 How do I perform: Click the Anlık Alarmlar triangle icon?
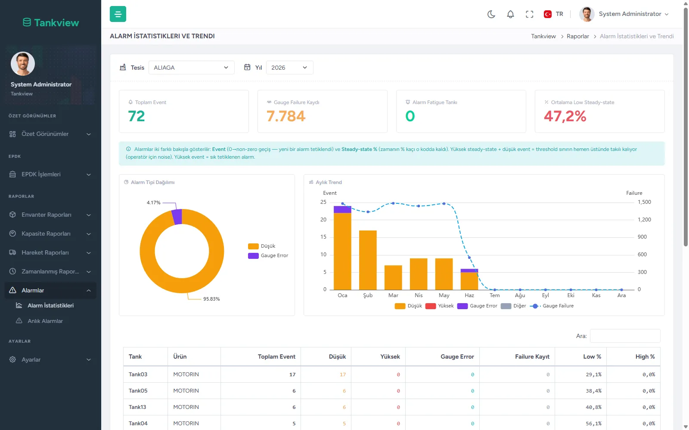coord(19,321)
